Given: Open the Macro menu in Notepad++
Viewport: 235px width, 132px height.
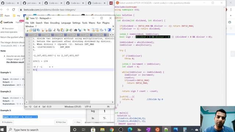Looking at the screenshot, I should click(x=92, y=23).
